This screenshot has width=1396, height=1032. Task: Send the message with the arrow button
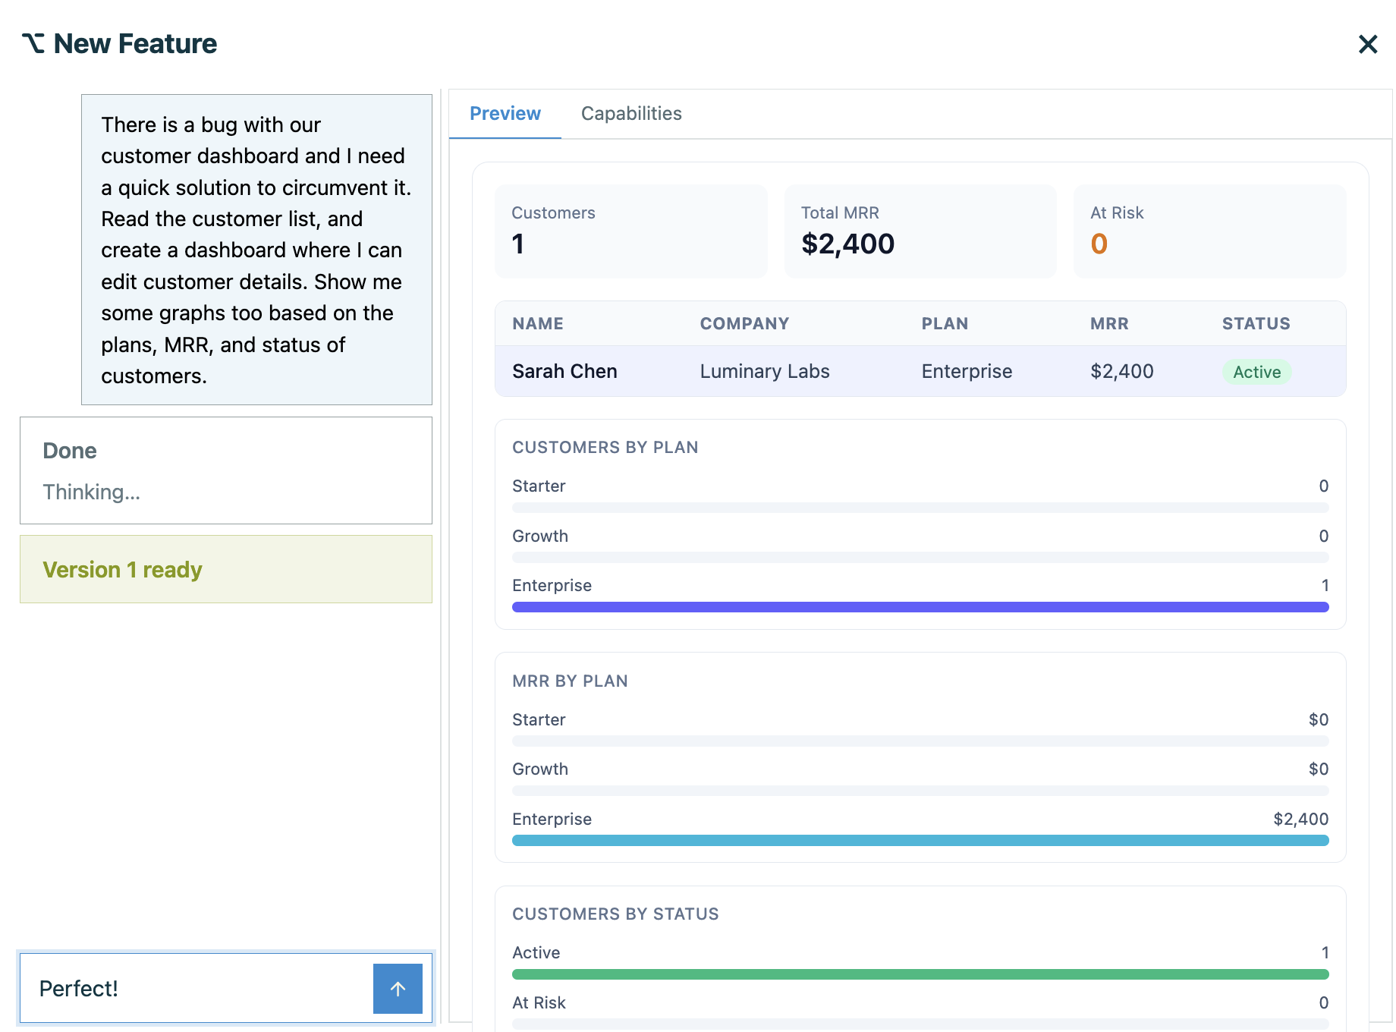398,988
